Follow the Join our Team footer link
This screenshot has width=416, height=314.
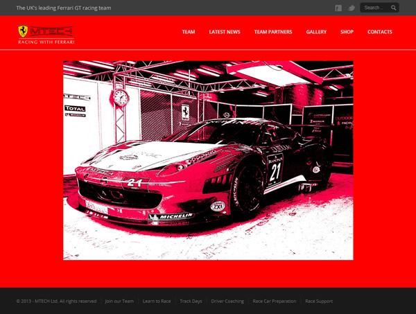point(119,302)
